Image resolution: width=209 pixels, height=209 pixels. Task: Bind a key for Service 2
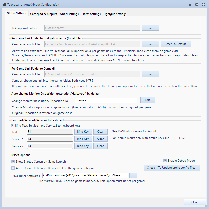point(83,146)
